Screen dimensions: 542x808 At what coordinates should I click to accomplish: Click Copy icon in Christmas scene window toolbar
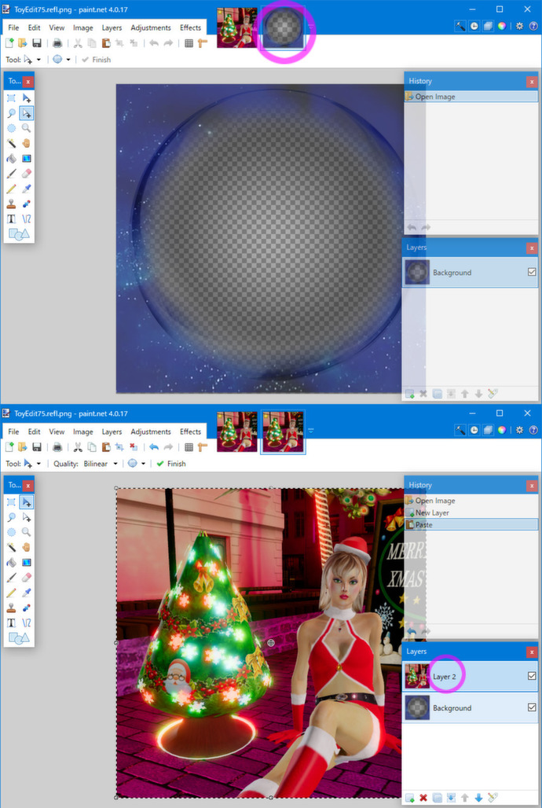point(92,447)
